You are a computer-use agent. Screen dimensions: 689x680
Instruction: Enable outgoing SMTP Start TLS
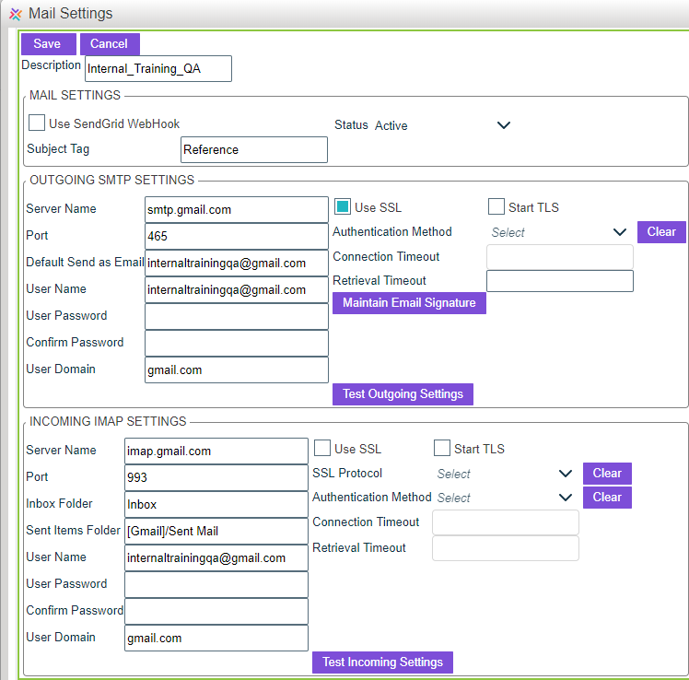pos(496,207)
